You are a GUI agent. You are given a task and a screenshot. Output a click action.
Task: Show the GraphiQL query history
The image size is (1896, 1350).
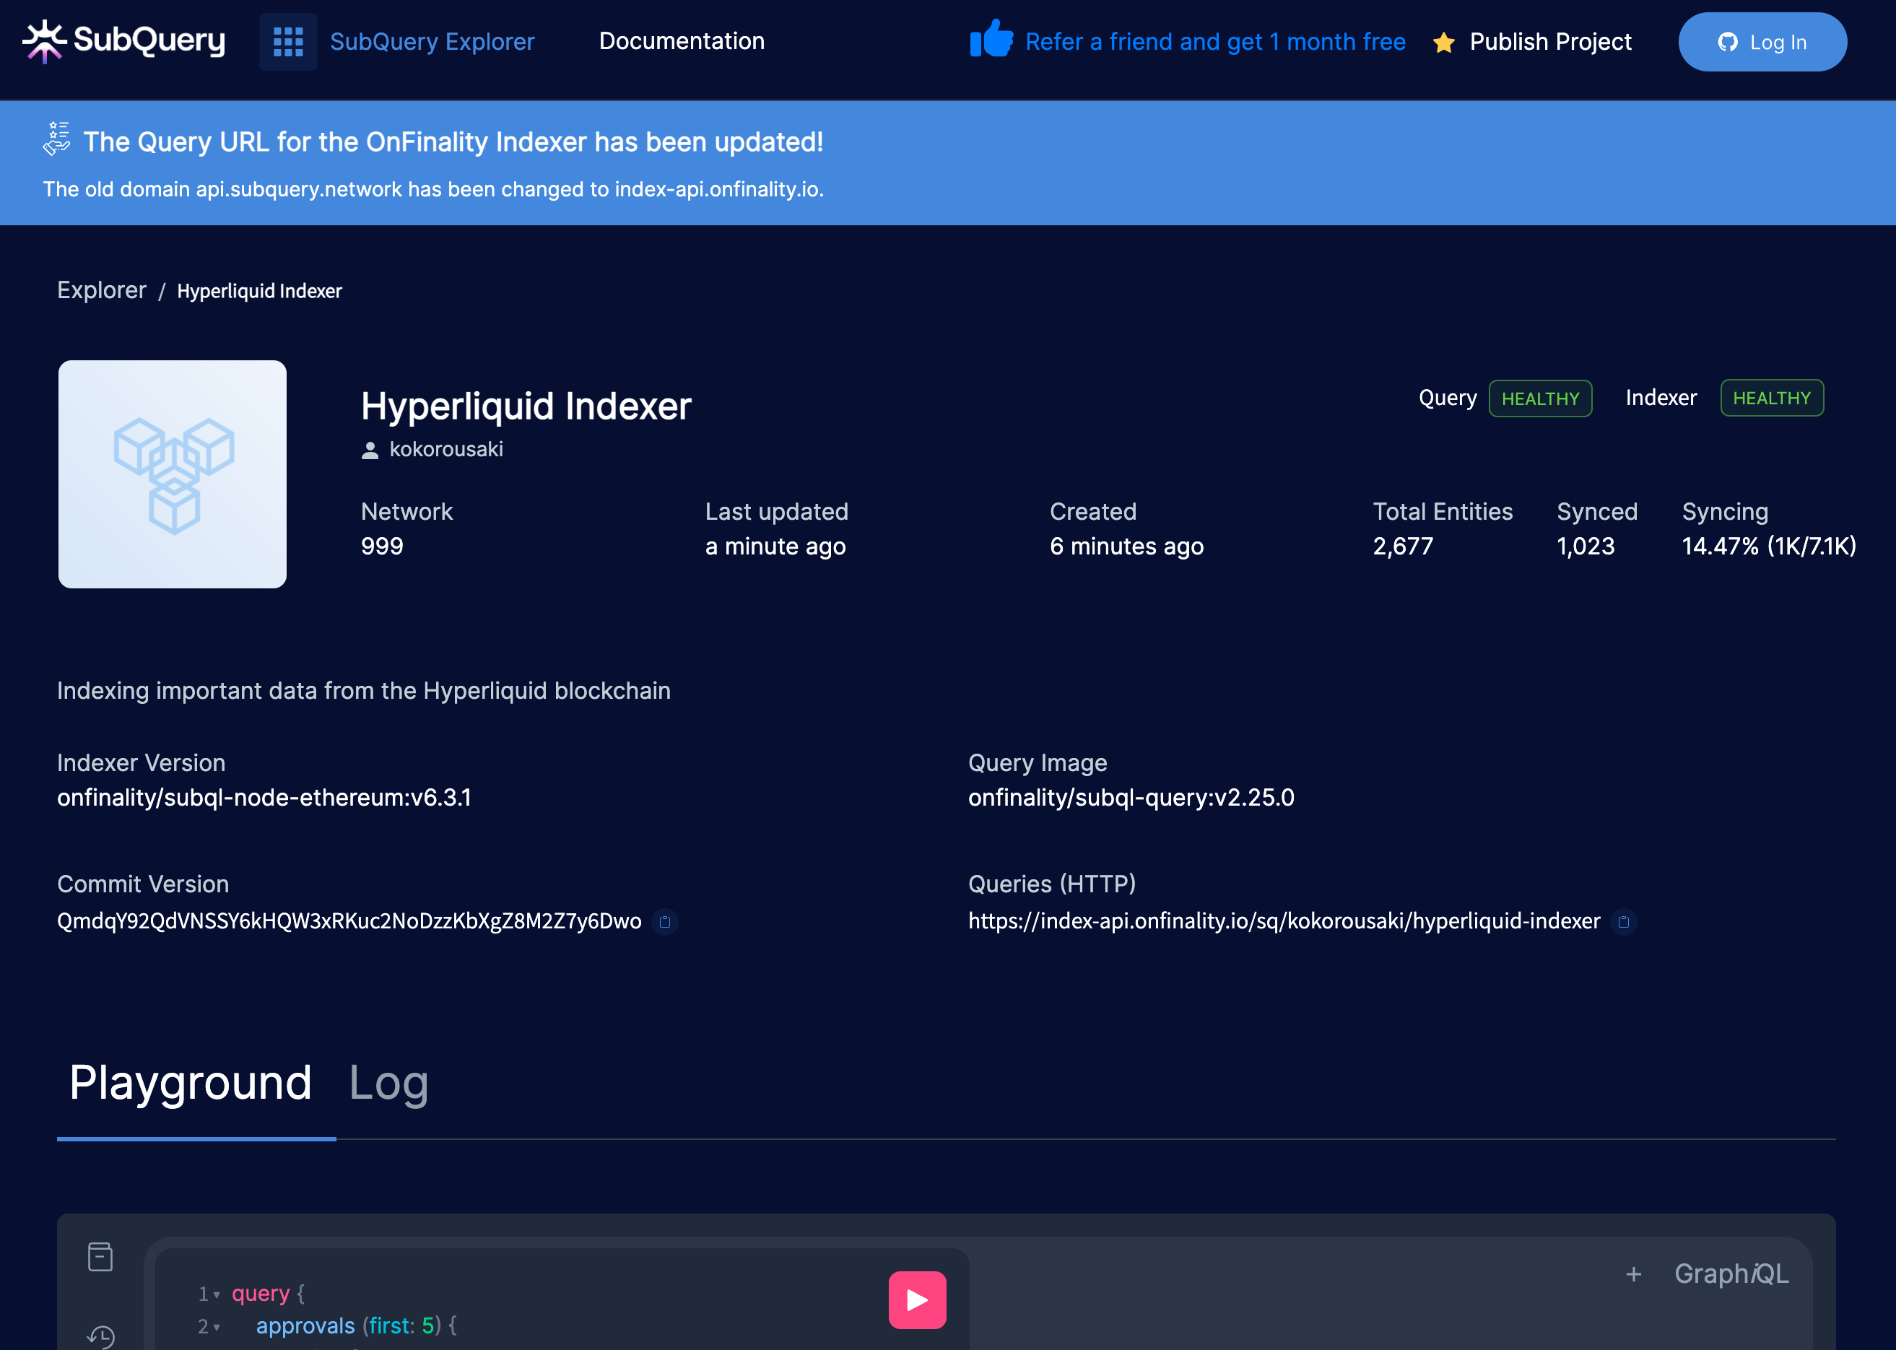100,1336
